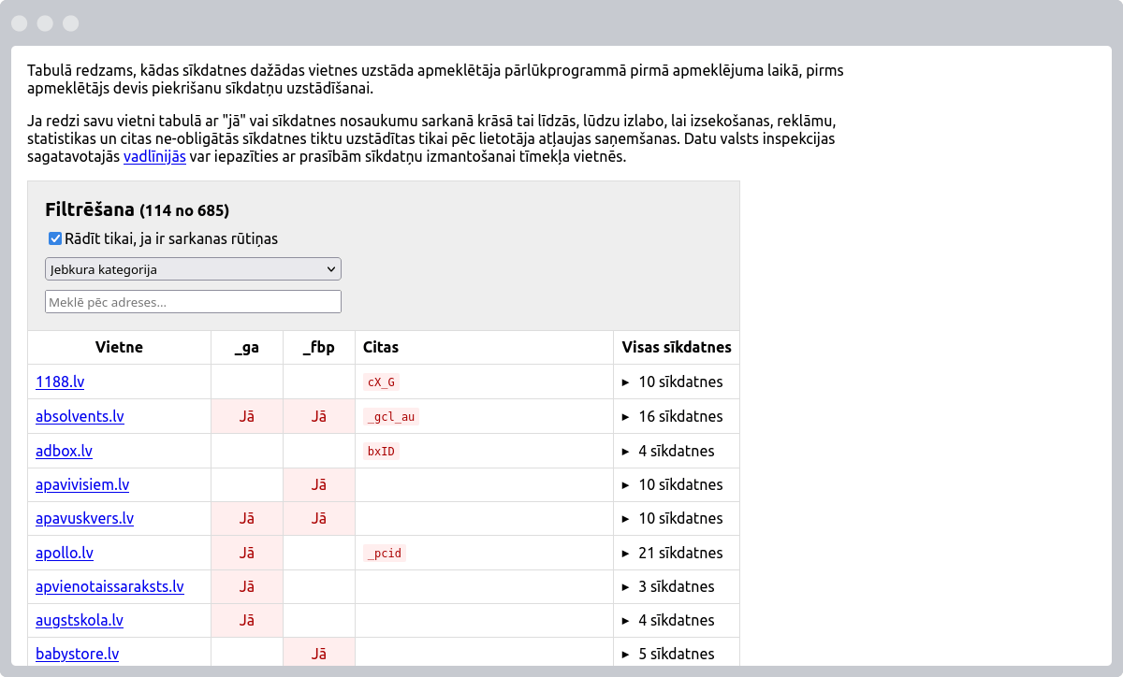Click the '_gcl_au' cookie tag
The image size is (1123, 677).
point(390,417)
